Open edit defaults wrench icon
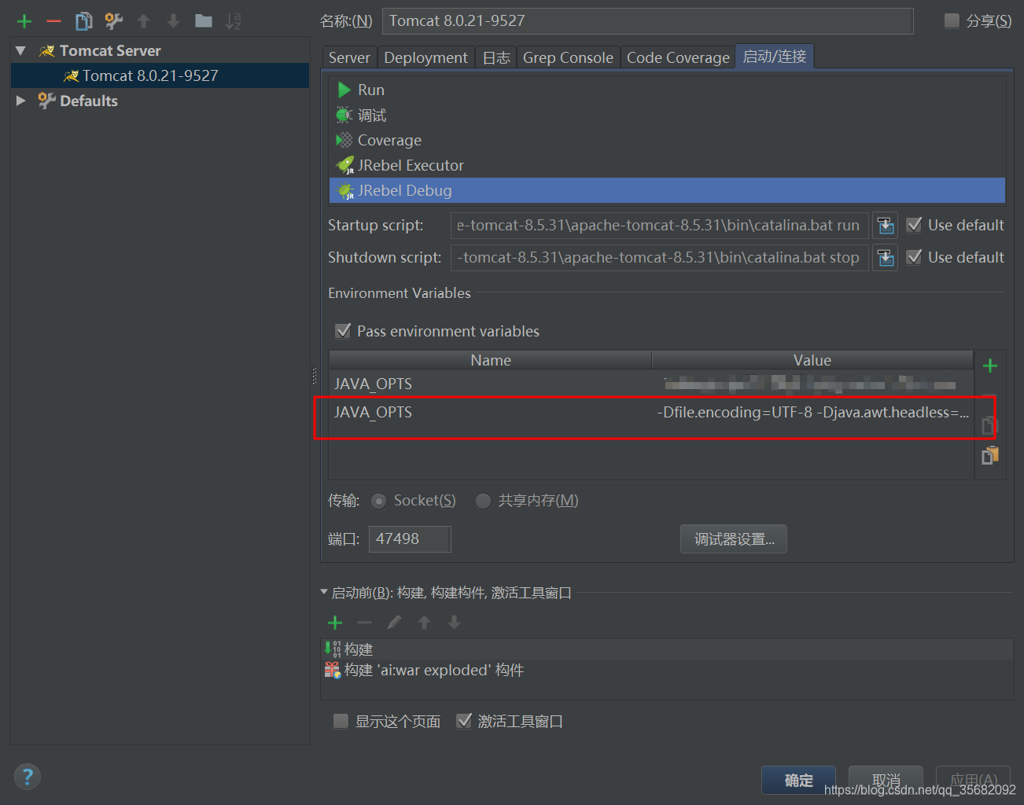The width and height of the screenshot is (1024, 805). 114,21
